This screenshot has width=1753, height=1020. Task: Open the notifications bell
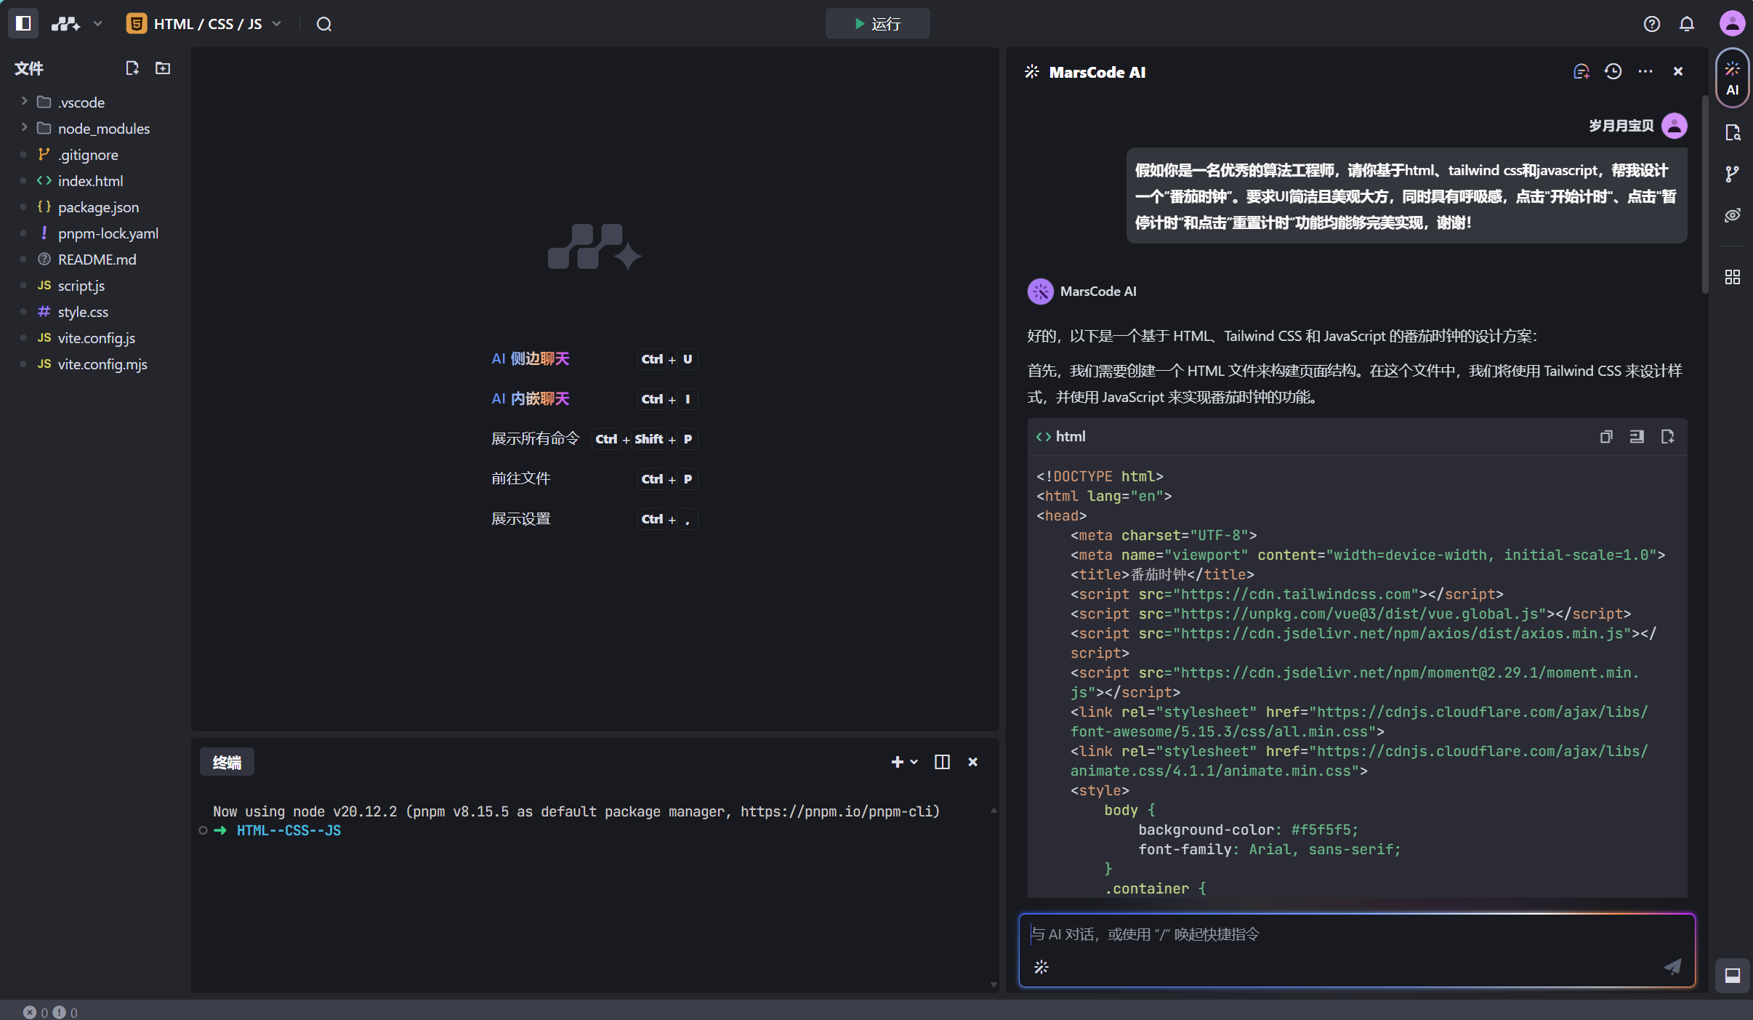pyautogui.click(x=1687, y=24)
